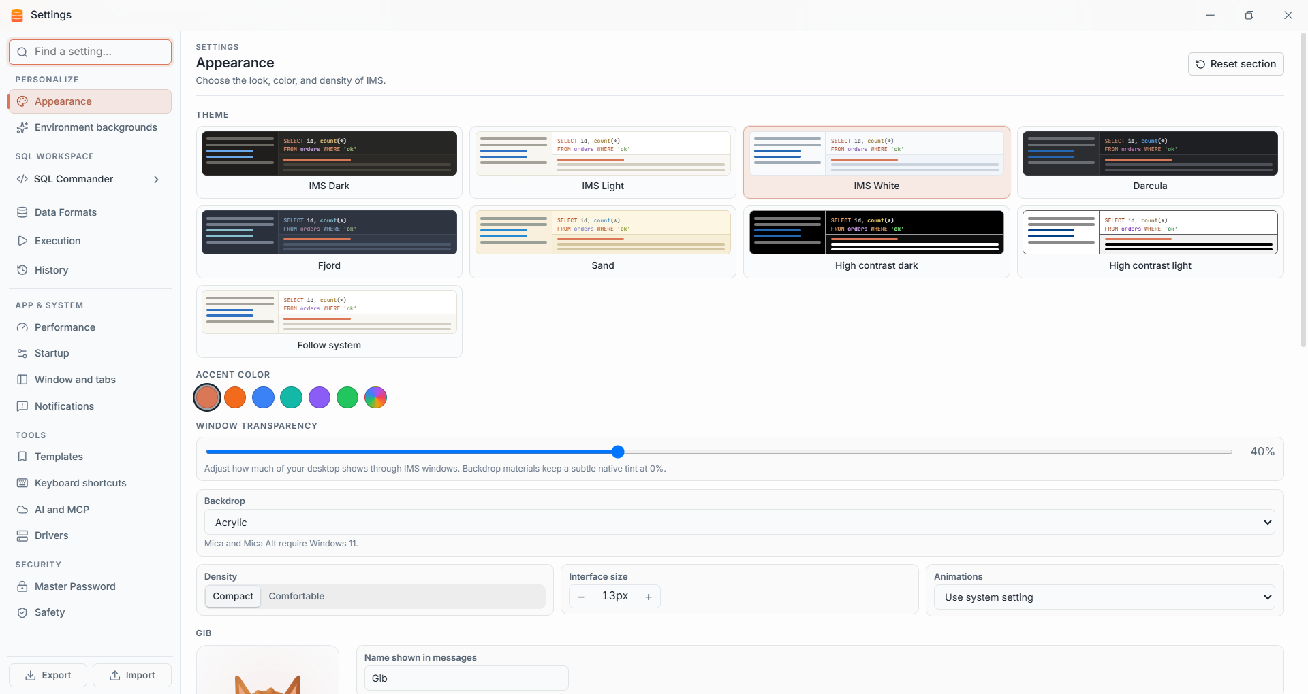Click the Window and tabs layout icon
The height and width of the screenshot is (694, 1308).
click(22, 380)
